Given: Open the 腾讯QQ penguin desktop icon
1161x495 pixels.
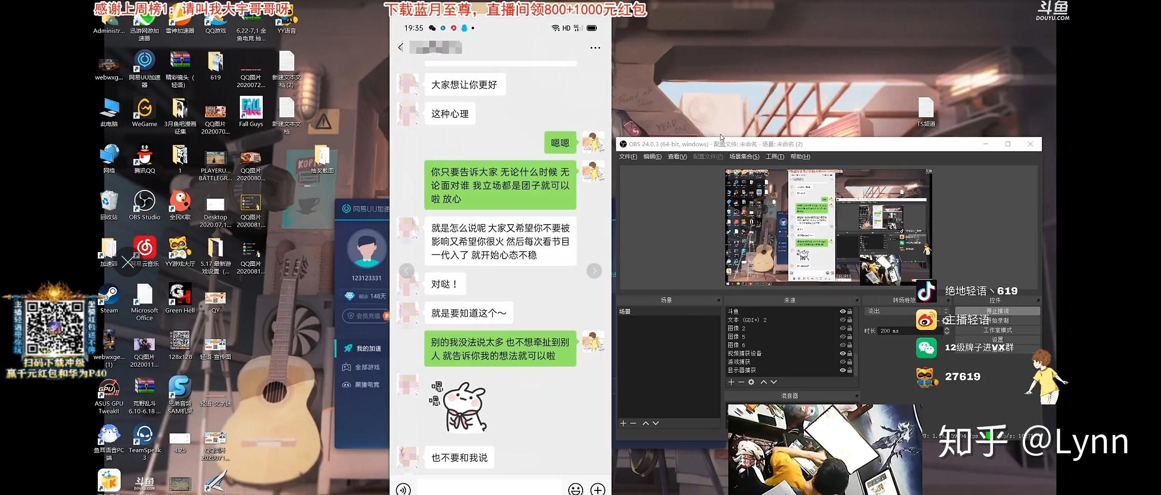Looking at the screenshot, I should pos(145,159).
